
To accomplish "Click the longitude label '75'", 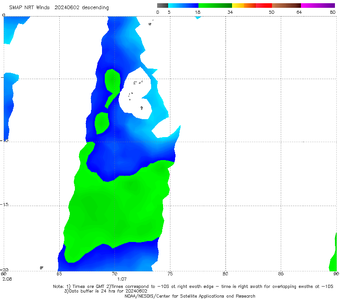I will 170,274.
